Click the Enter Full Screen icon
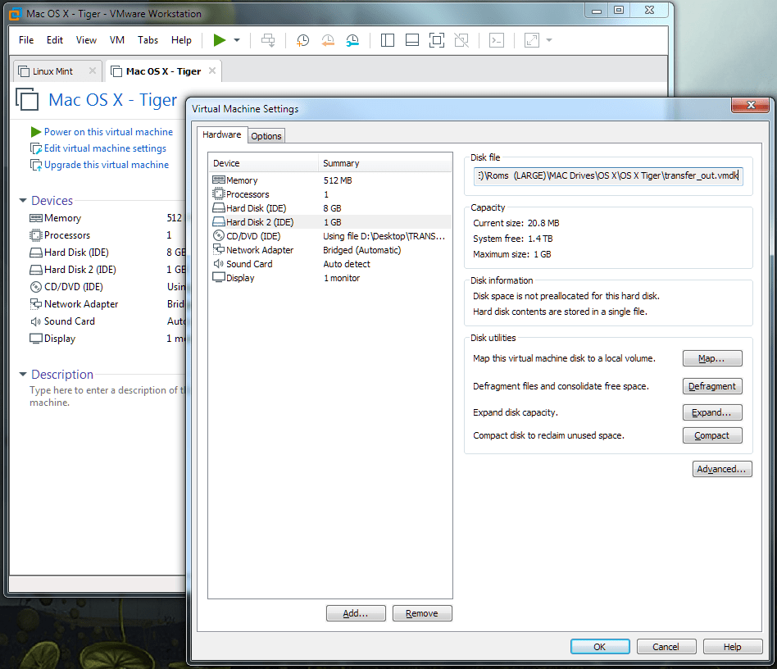 437,40
